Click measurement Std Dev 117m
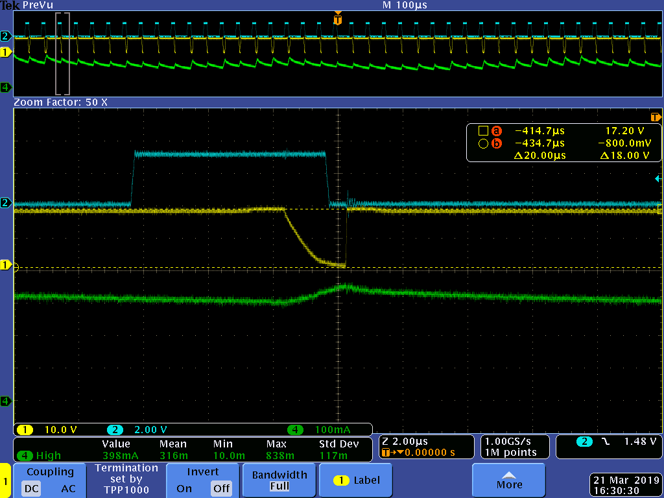 (x=334, y=456)
